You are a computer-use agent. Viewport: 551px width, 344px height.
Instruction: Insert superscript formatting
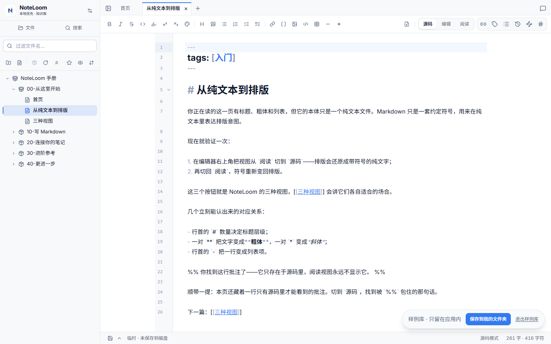[165, 24]
